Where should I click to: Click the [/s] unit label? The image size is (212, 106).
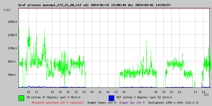pyautogui.click(x=7, y=10)
